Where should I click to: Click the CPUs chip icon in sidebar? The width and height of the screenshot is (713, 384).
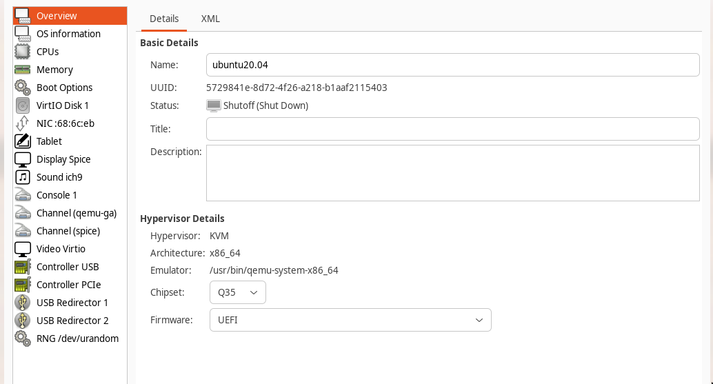point(23,52)
